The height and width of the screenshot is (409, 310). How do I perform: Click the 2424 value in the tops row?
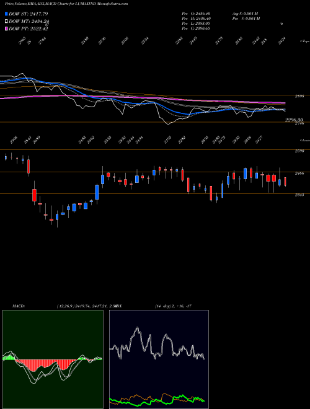tap(281, 41)
